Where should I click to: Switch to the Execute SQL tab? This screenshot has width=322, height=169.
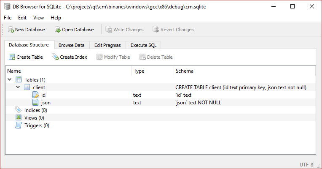coord(144,45)
